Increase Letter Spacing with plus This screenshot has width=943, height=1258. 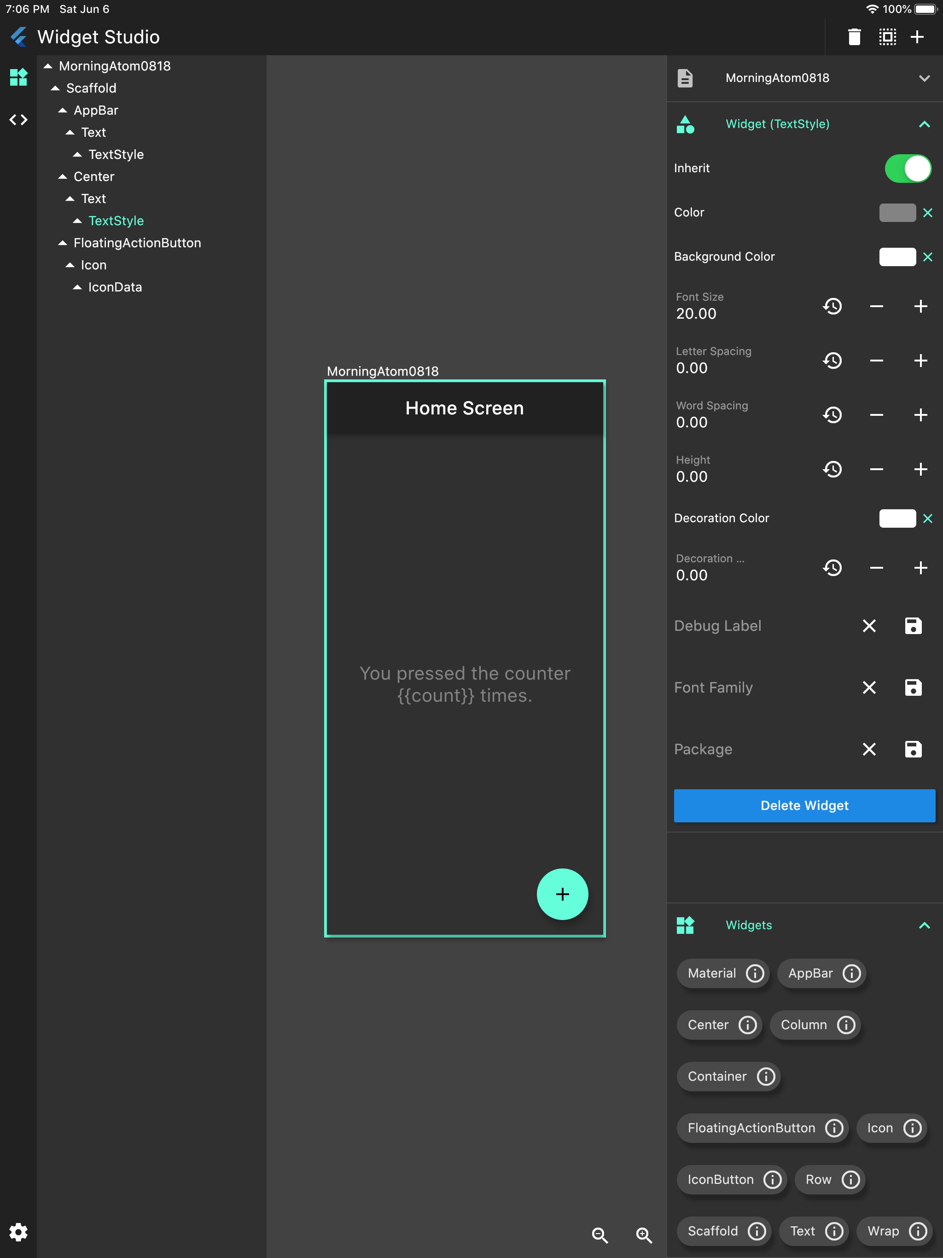coord(920,361)
